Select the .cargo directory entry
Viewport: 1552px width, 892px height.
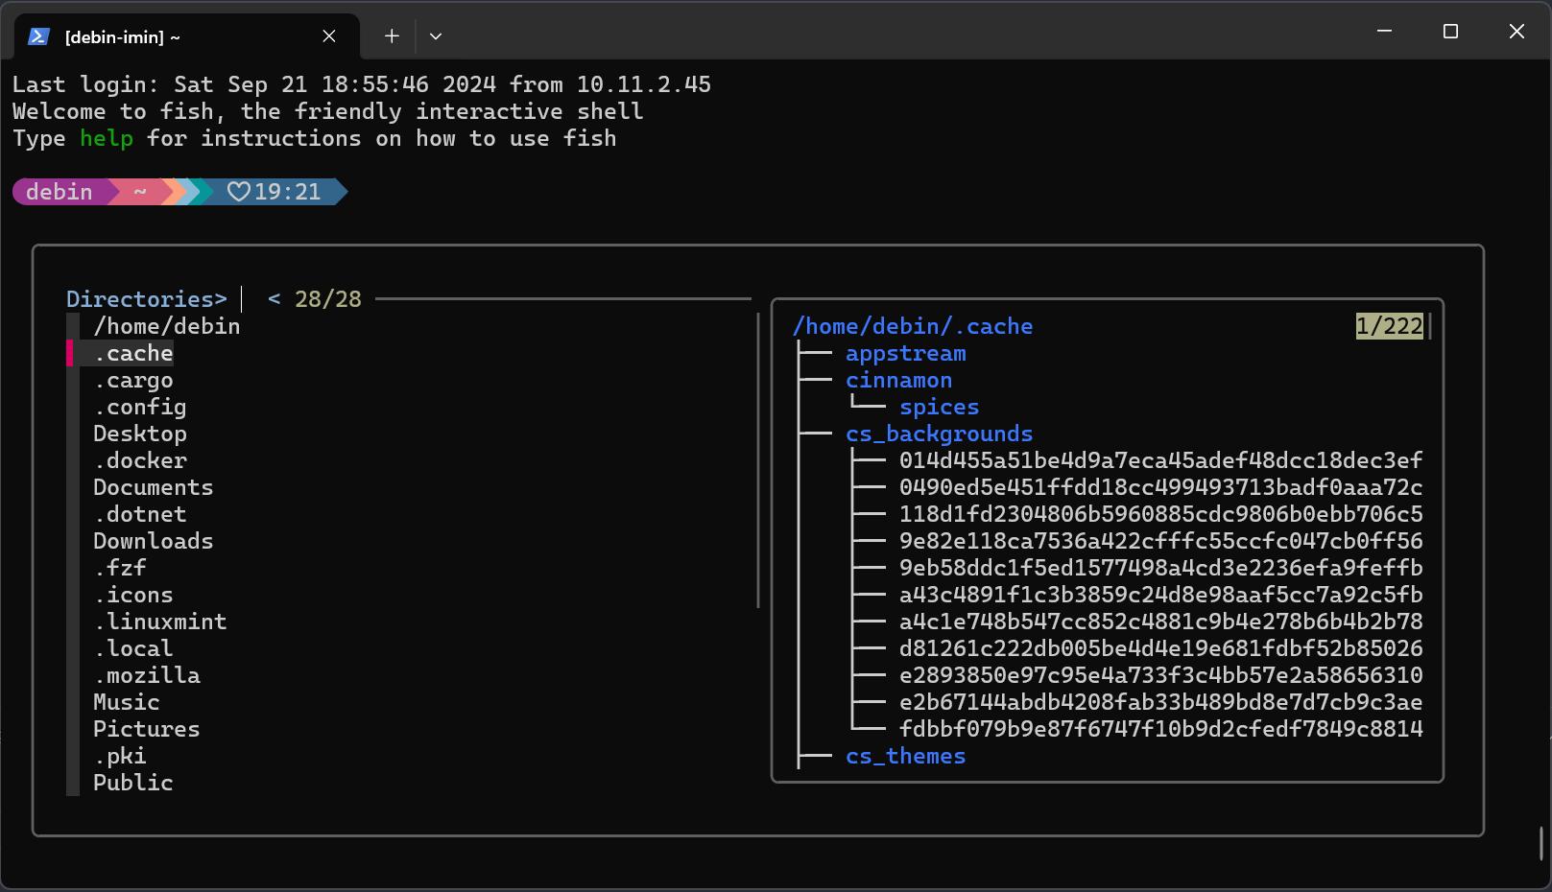point(133,381)
